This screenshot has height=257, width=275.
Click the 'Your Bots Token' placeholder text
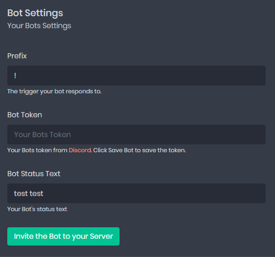click(x=43, y=134)
